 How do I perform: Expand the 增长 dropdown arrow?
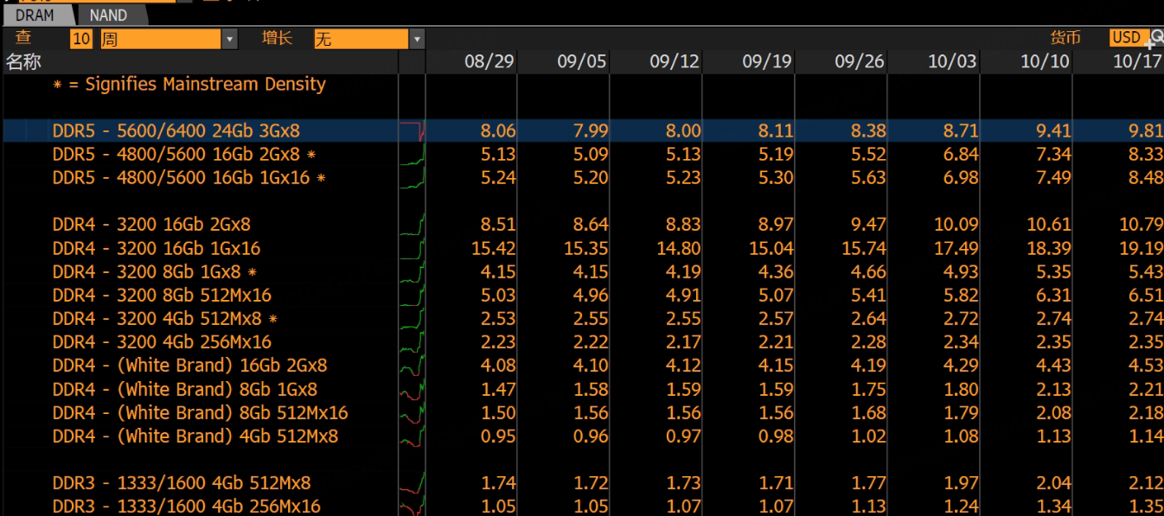(x=417, y=39)
